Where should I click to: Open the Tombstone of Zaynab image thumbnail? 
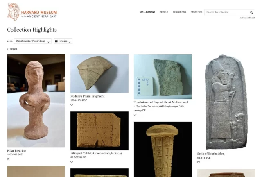pyautogui.click(x=163, y=77)
